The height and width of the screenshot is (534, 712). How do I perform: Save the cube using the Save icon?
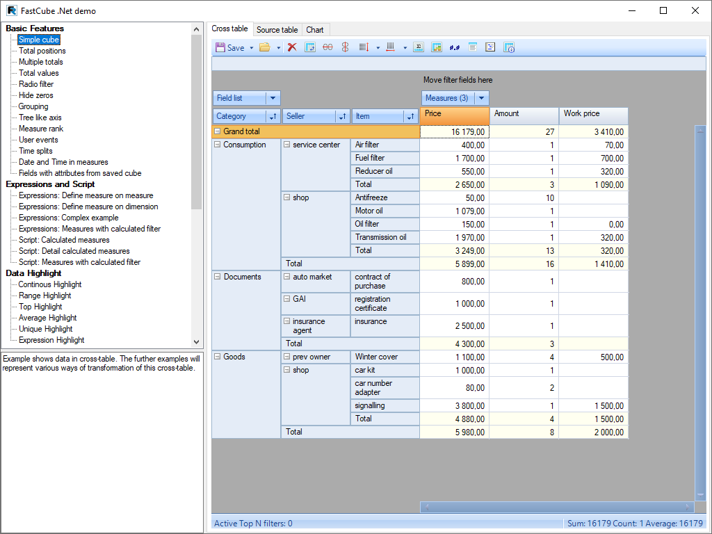point(219,47)
